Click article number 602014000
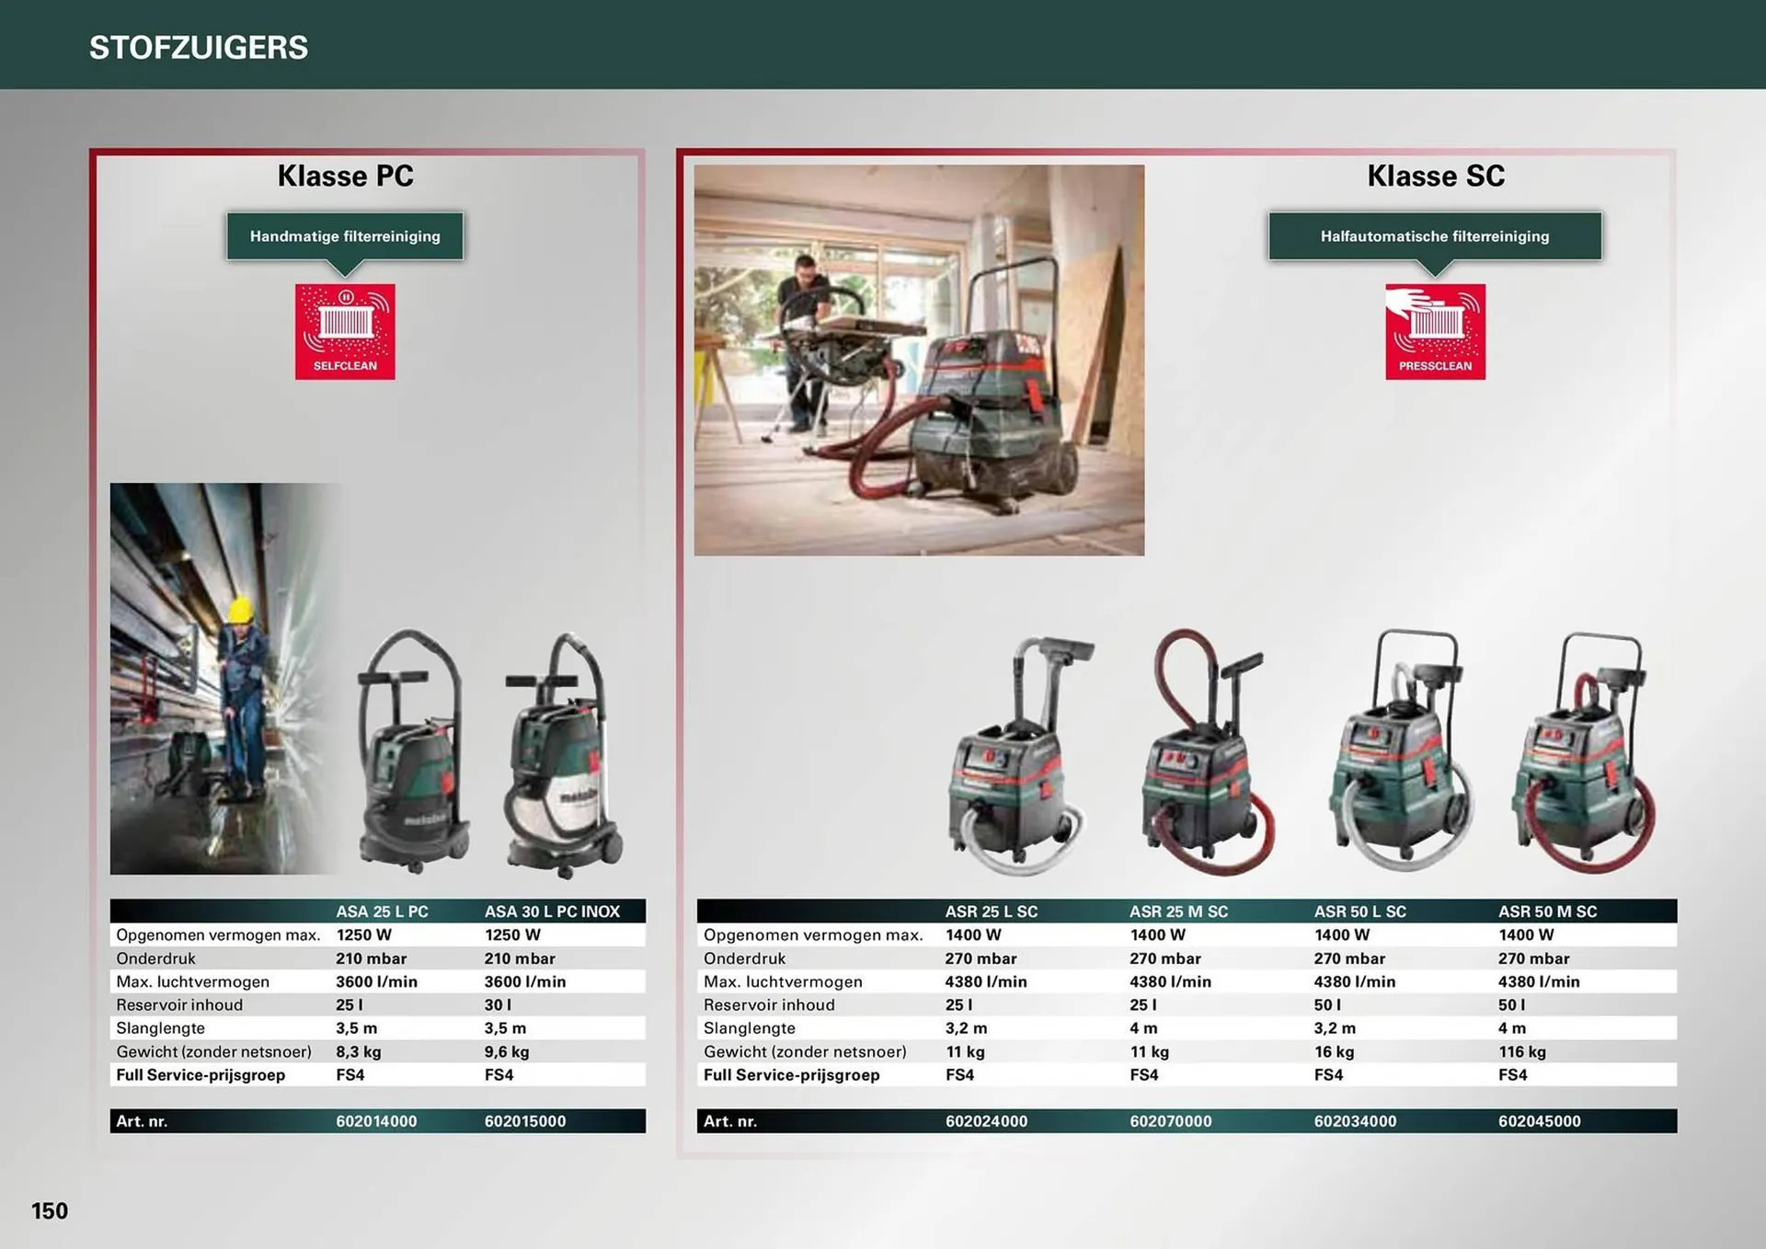The width and height of the screenshot is (1766, 1249). tap(377, 1121)
